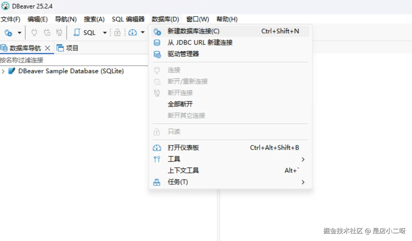Click the Disconnect icon in toolbar
The image size is (412, 241).
(x=59, y=33)
